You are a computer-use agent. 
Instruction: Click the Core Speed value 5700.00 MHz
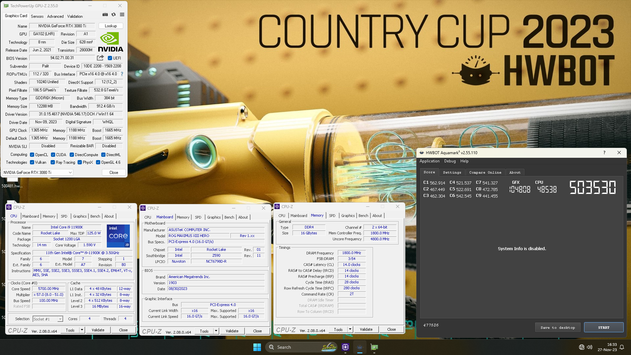coord(49,289)
